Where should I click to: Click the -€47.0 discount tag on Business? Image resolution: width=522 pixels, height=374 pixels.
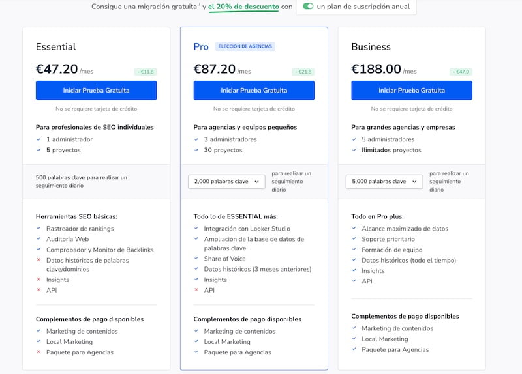pyautogui.click(x=461, y=72)
